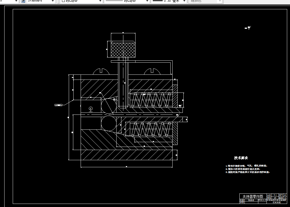This screenshot has width=290, height=207.
Task: Select the geometric tolerance frame on left leader
Action: (59, 105)
